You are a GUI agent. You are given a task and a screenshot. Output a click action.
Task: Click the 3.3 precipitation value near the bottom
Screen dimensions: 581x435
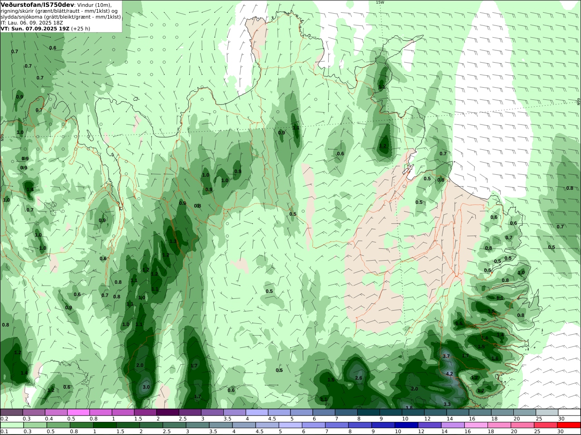[x=447, y=404]
